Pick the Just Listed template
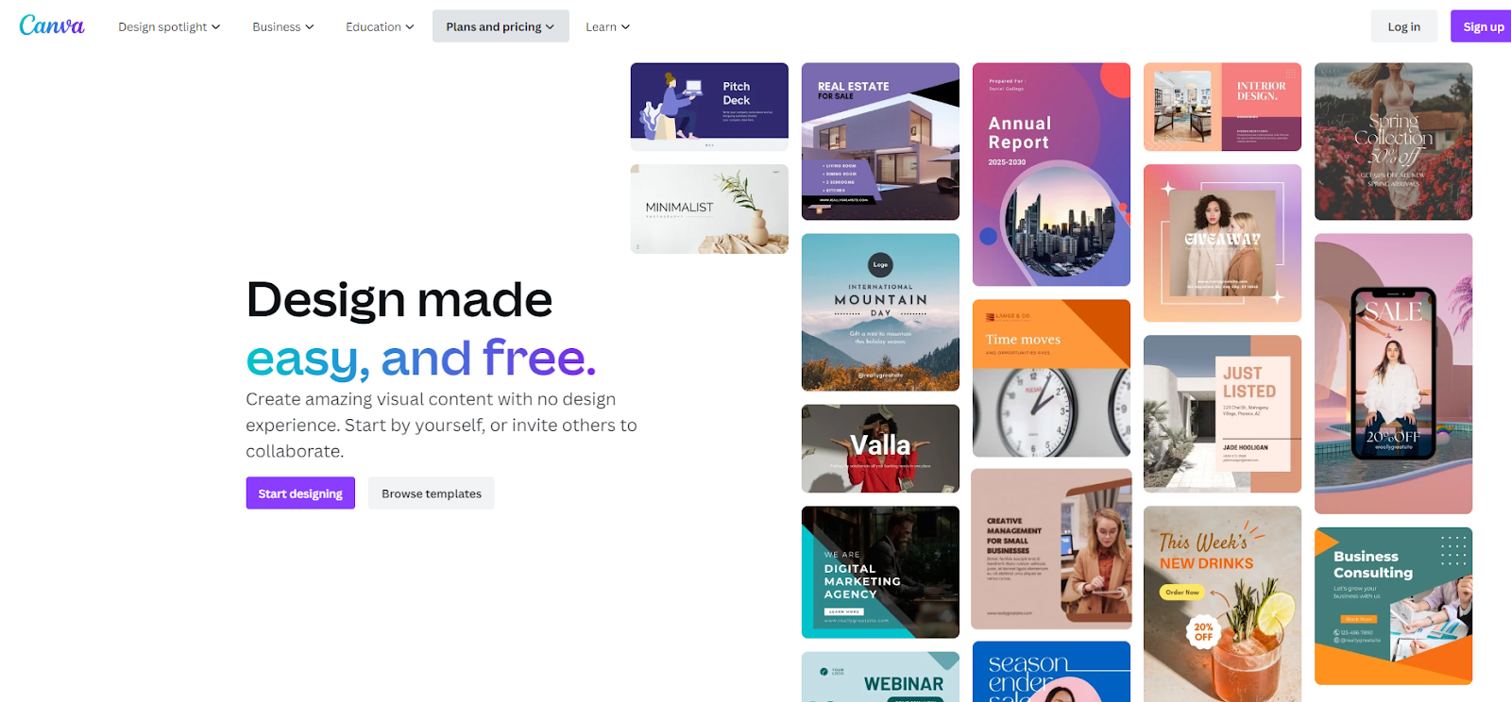Viewport: 1511px width, 702px height. click(1222, 414)
